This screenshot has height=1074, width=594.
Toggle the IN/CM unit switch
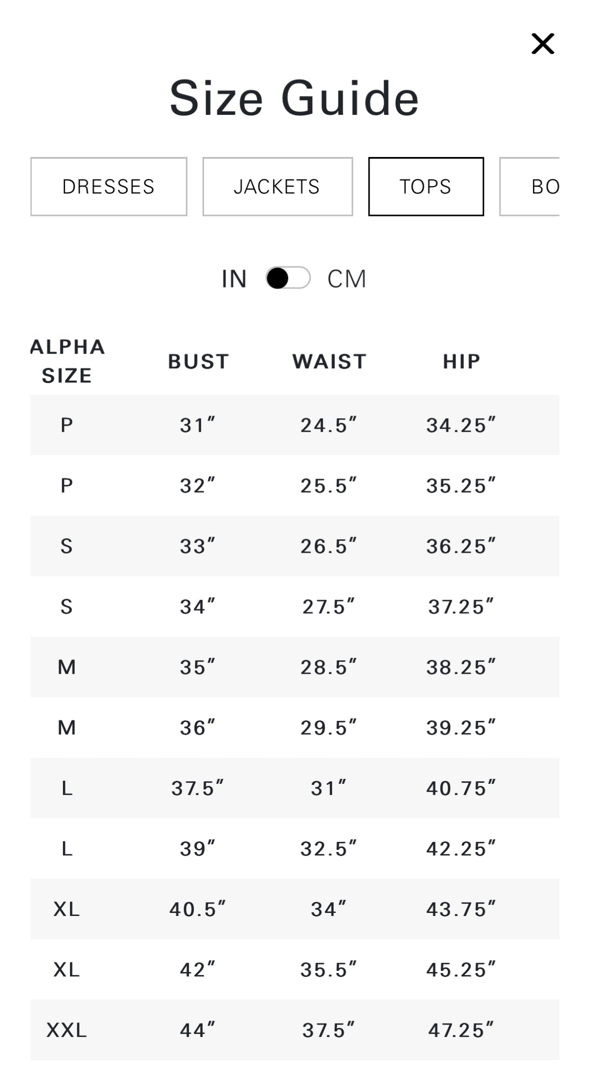tap(288, 278)
